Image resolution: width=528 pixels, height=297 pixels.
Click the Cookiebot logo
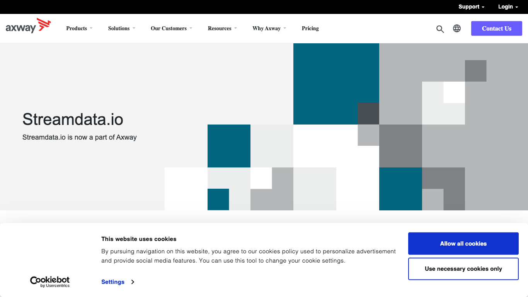(x=50, y=282)
